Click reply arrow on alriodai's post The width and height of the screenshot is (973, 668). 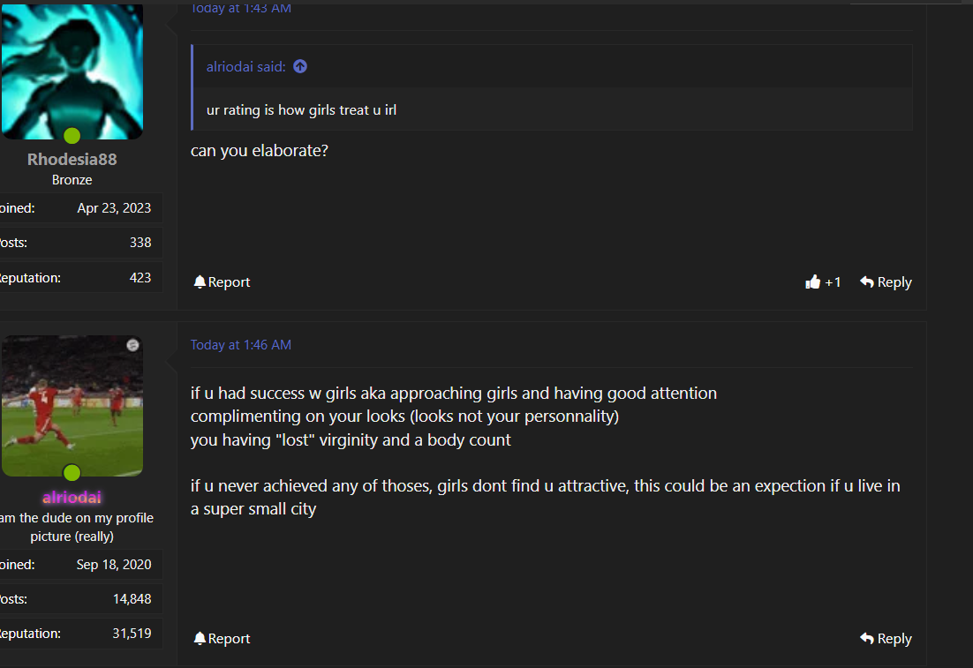point(867,638)
